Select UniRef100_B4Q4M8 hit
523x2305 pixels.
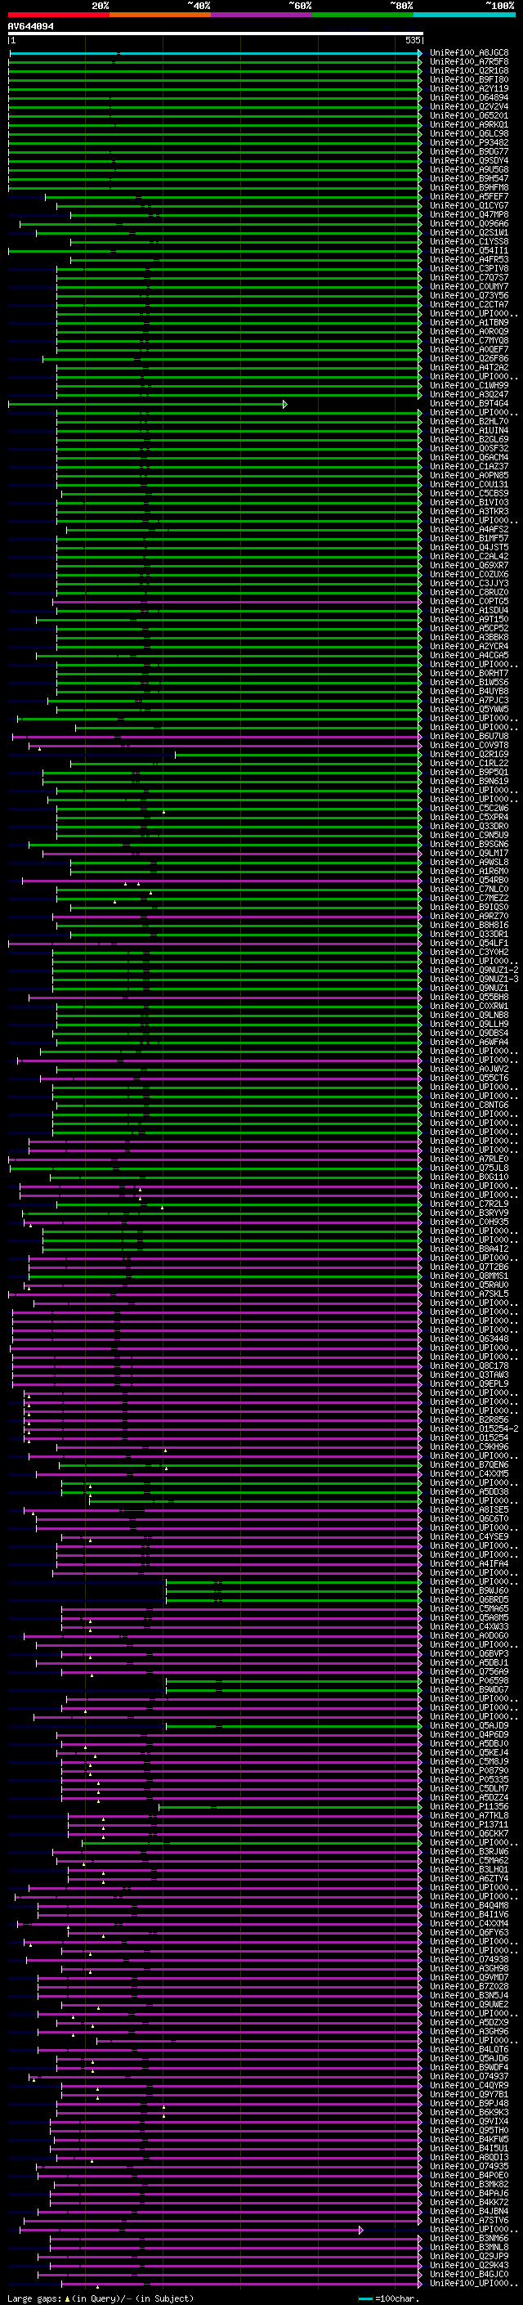(469, 1906)
